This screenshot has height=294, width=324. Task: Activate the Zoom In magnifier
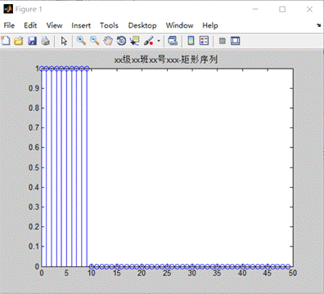[x=81, y=41]
